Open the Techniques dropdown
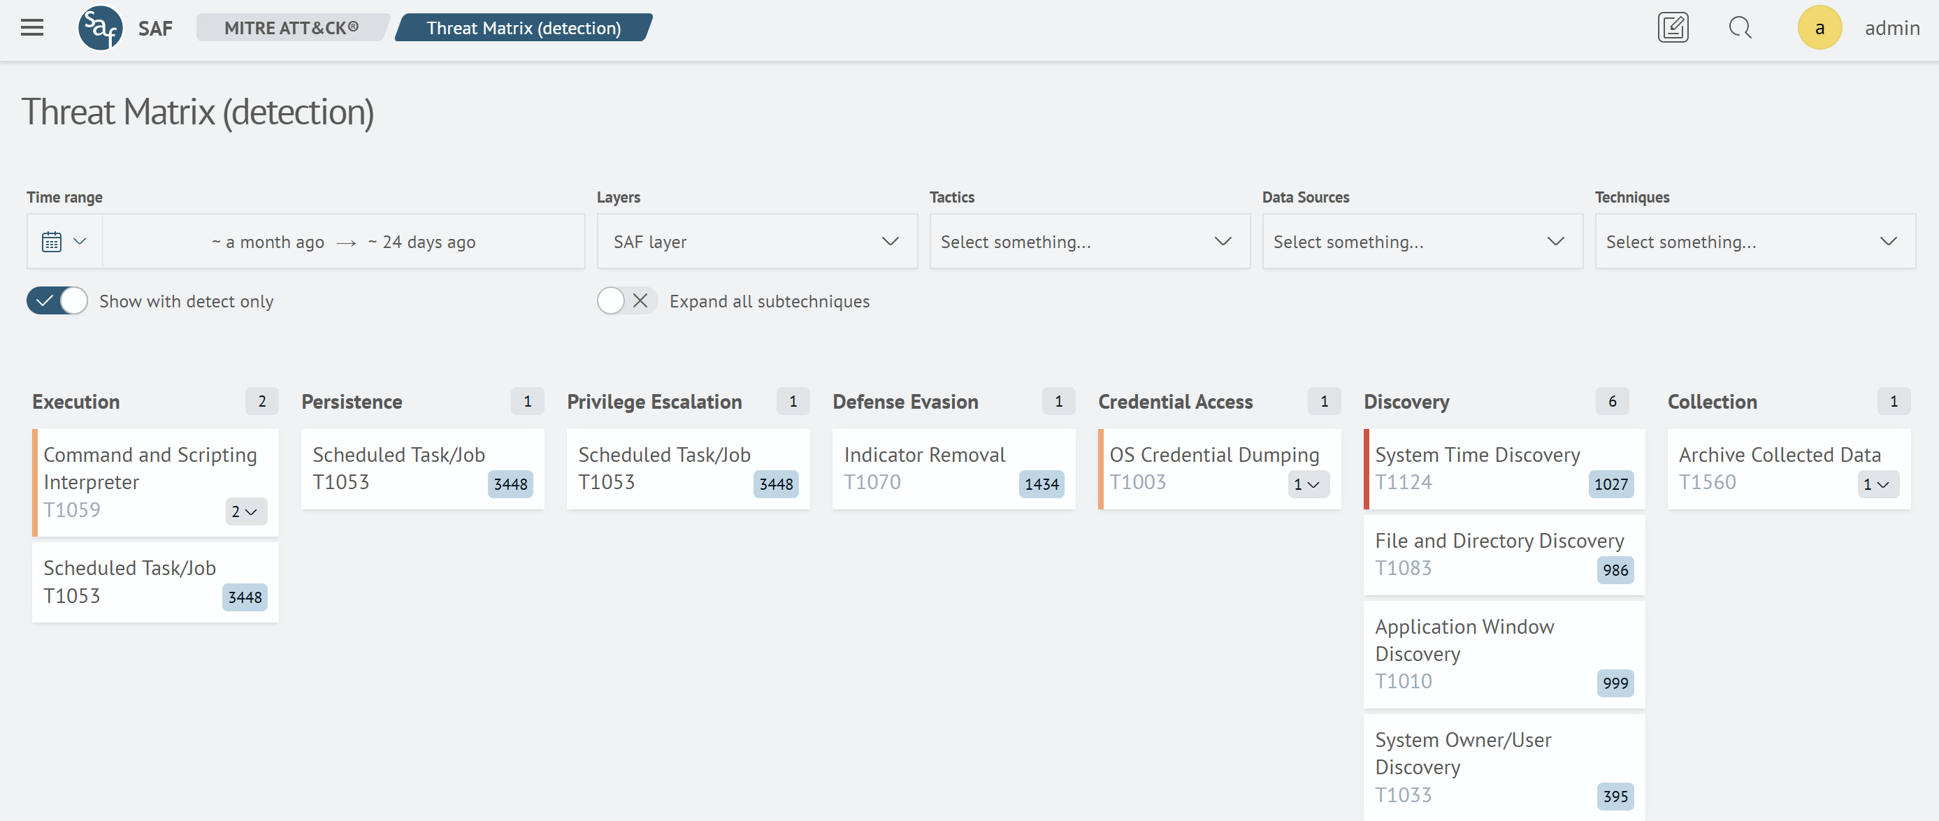The height and width of the screenshot is (821, 1939). point(1754,241)
